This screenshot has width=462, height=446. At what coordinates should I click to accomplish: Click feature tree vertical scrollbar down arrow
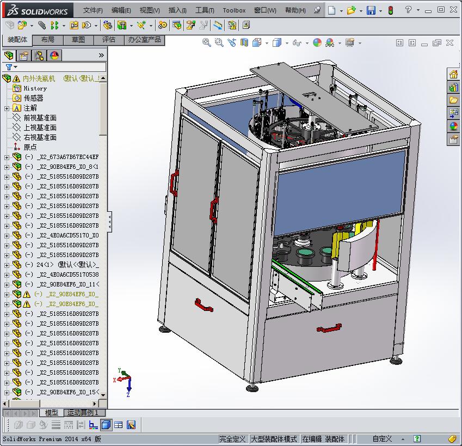tap(103, 395)
